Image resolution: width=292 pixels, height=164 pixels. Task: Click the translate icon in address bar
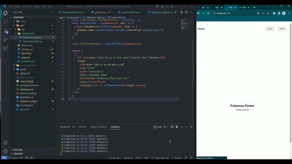click(258, 13)
